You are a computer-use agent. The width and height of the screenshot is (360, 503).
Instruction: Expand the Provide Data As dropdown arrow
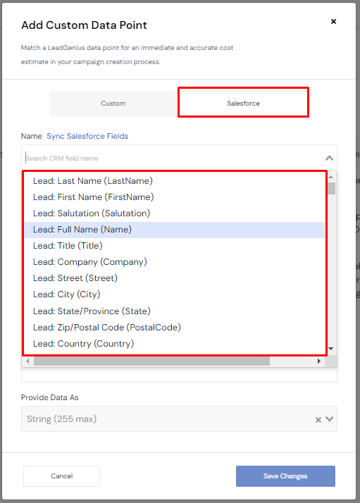330,419
